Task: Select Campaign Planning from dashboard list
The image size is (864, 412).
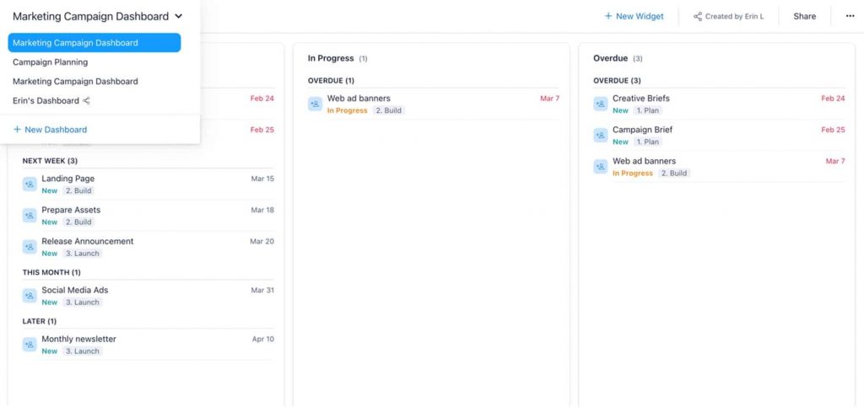Action: (x=50, y=62)
